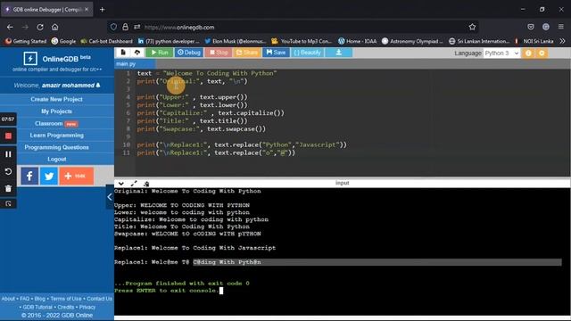571x321 pixels.
Task: Run the Python program
Action: coord(160,53)
